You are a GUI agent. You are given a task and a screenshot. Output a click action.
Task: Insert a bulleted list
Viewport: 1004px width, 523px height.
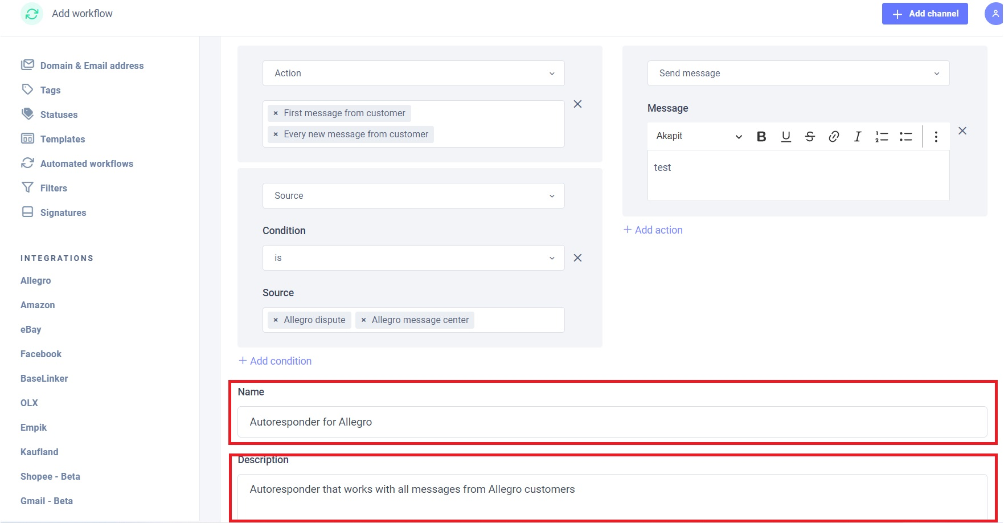pos(905,137)
